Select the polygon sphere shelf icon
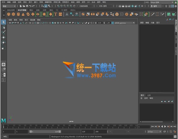This screenshot has height=139, width=178. pos(9,14)
